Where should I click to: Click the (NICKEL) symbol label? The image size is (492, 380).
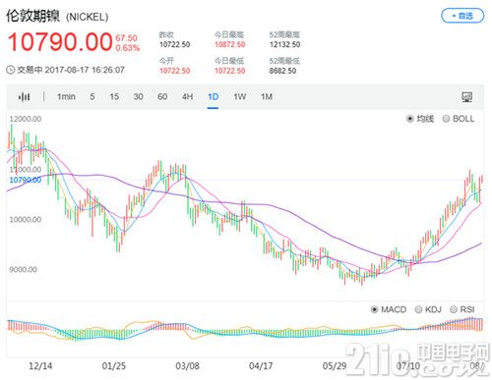[88, 17]
